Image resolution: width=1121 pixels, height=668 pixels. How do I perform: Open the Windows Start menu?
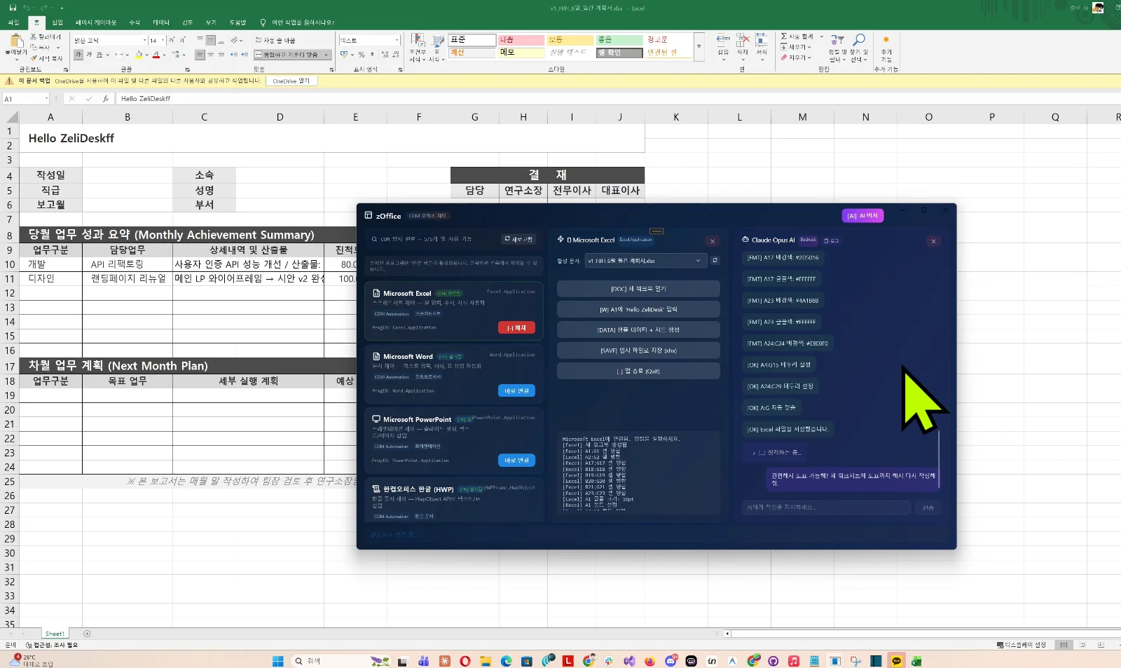click(x=277, y=661)
